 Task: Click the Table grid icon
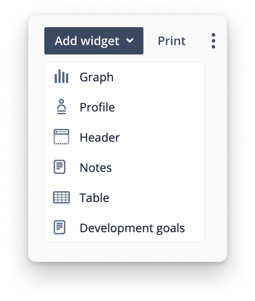click(x=61, y=197)
